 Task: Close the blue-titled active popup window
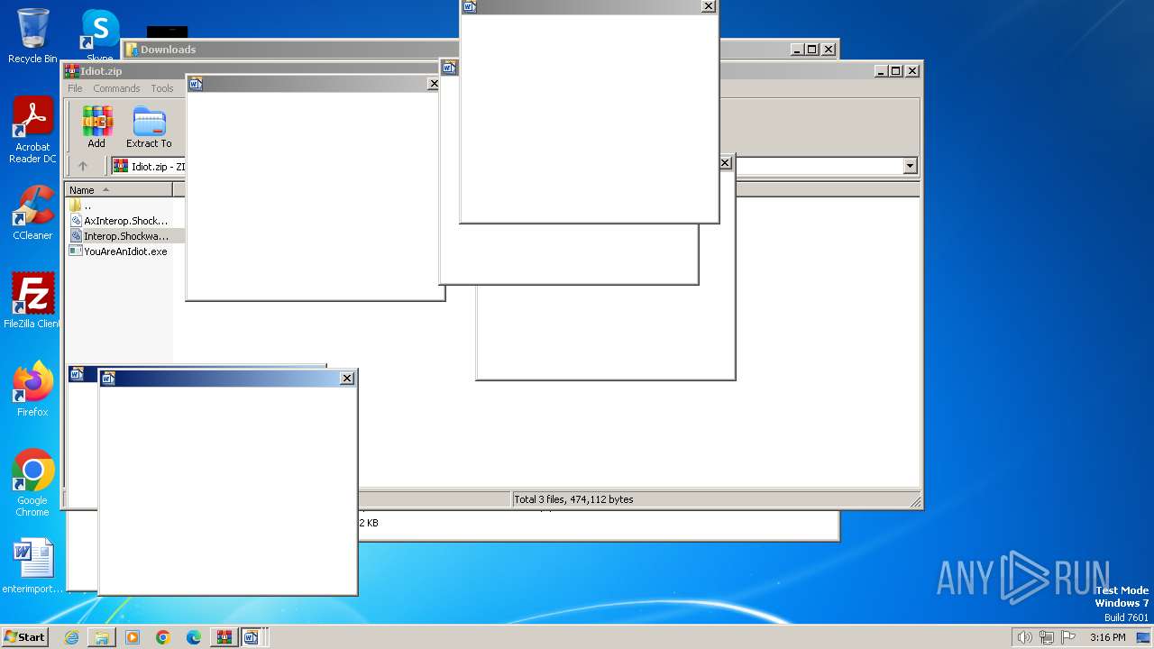point(347,379)
